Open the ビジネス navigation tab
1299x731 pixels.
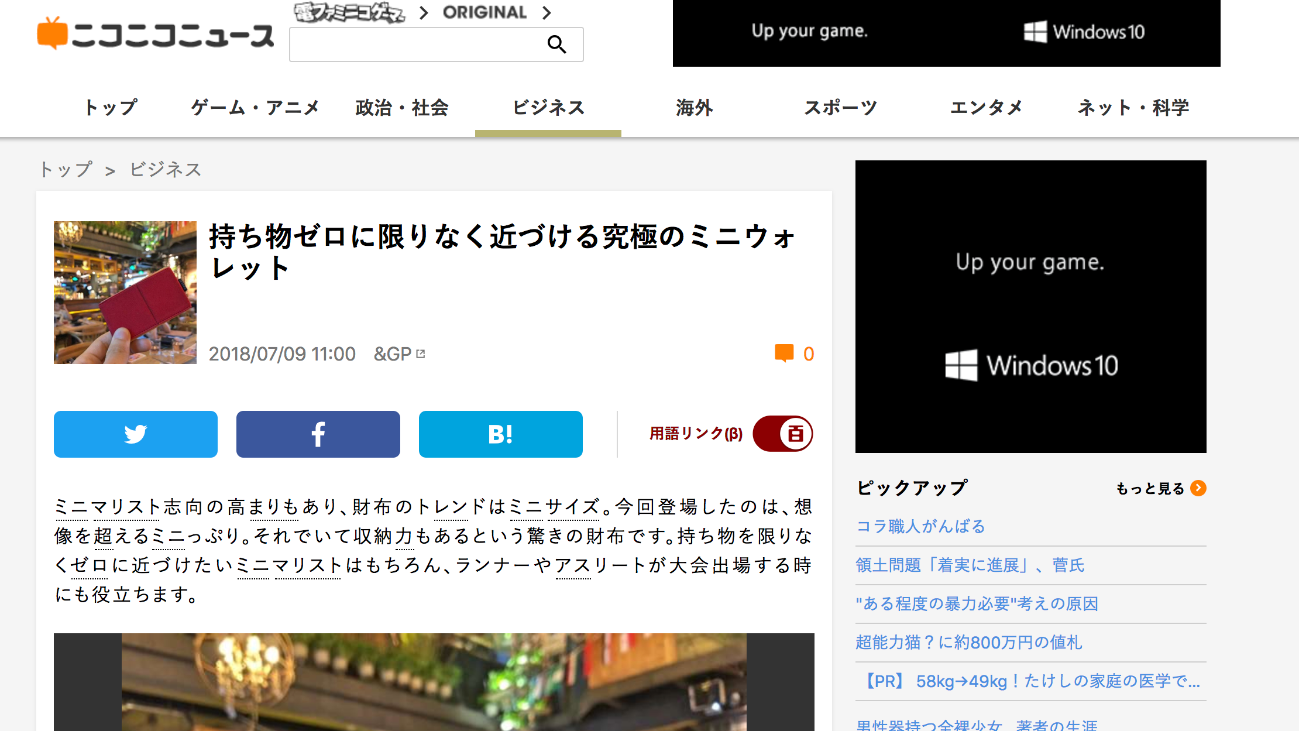pyautogui.click(x=548, y=108)
